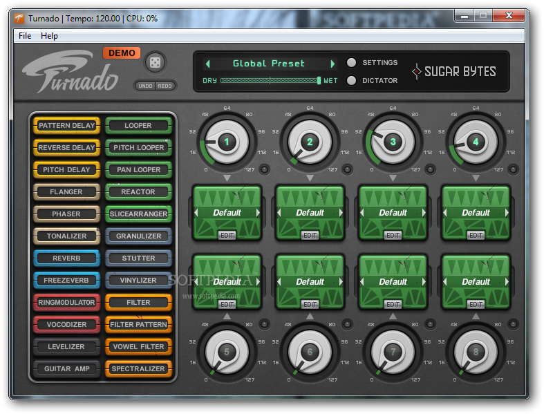Click the REDO button

point(165,86)
